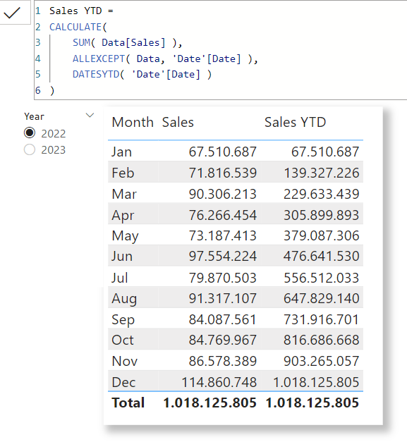407x442 pixels.
Task: Click the Total row label
Action: click(x=128, y=403)
